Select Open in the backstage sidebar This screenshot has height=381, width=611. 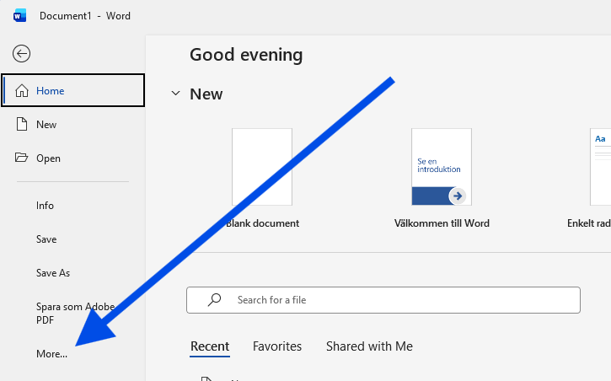coord(72,158)
